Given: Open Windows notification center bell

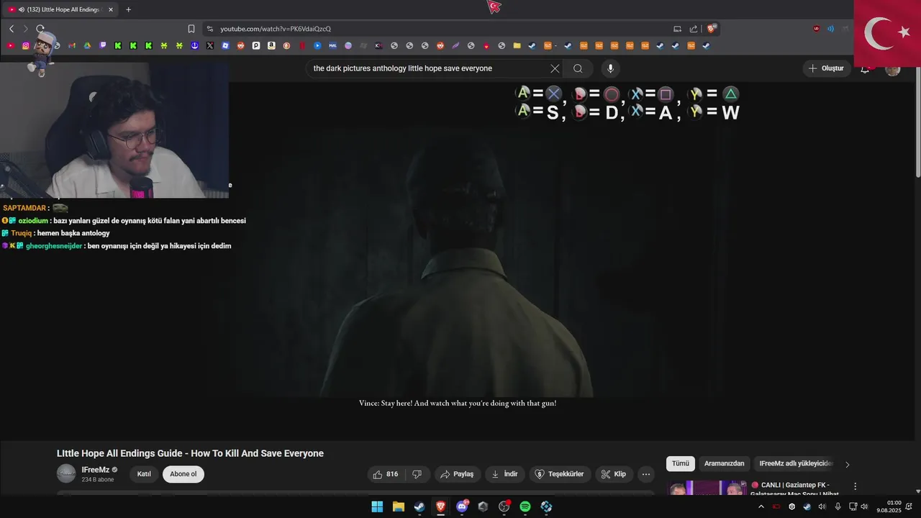Looking at the screenshot, I should click(909, 506).
